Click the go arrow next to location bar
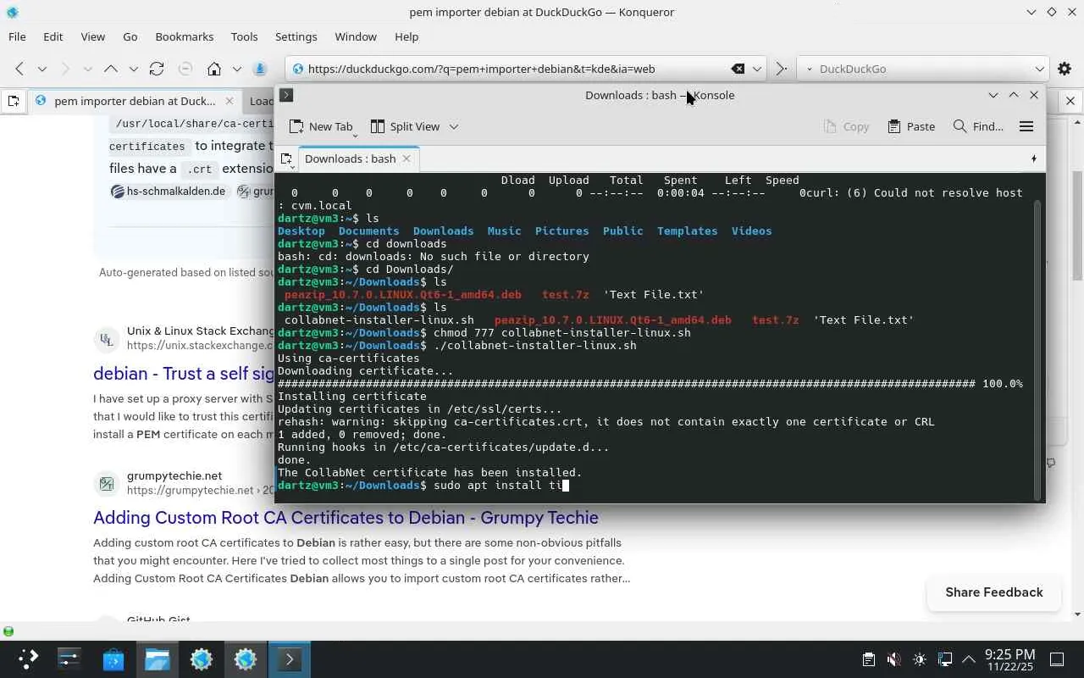The width and height of the screenshot is (1084, 678). [x=782, y=69]
